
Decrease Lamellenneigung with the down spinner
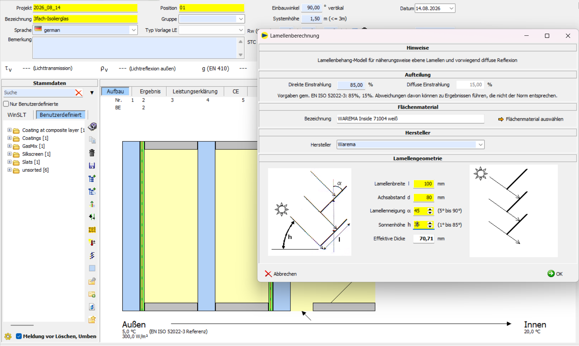tap(430, 212)
